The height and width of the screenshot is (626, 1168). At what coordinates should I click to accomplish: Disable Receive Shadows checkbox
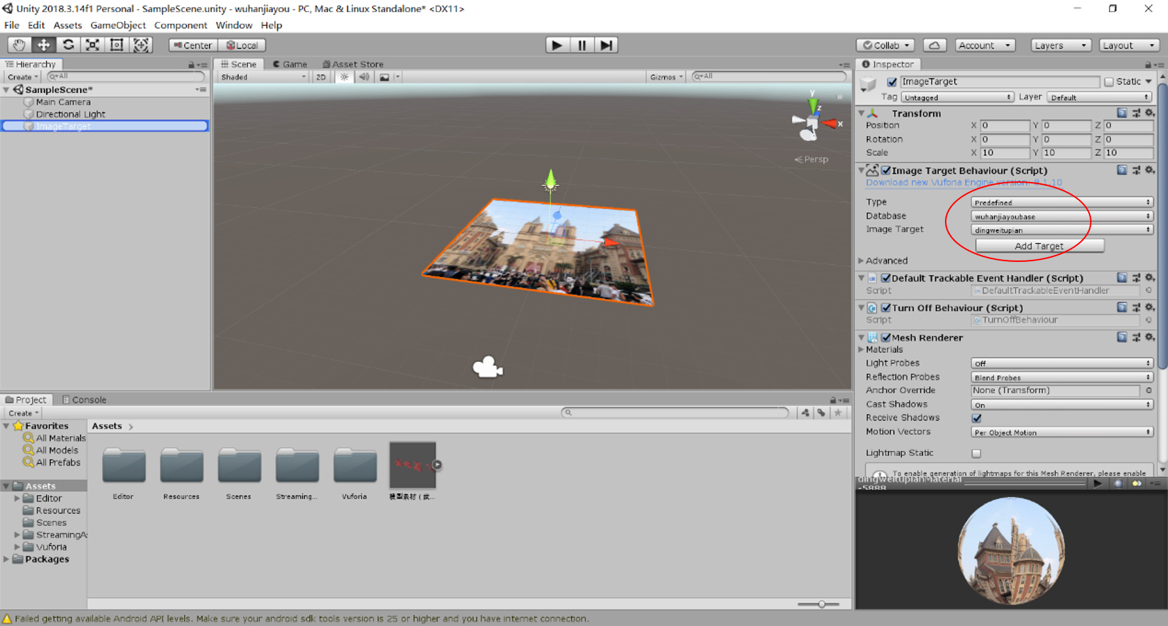pyautogui.click(x=977, y=418)
